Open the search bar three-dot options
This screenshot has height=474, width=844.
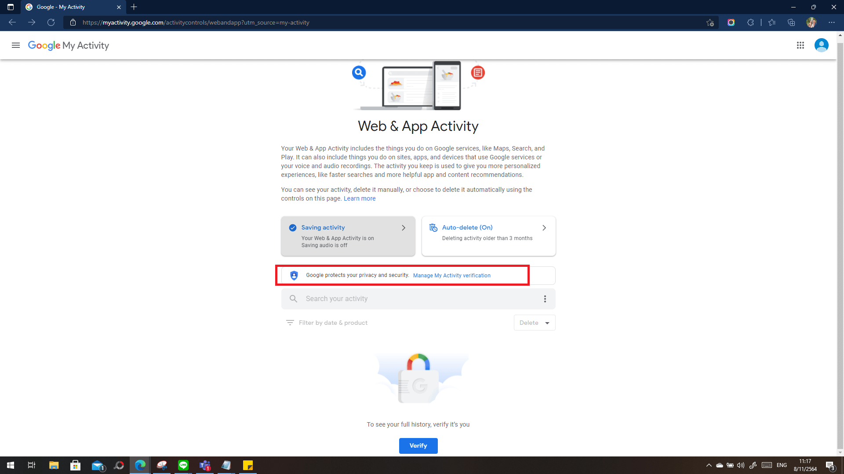click(545, 299)
